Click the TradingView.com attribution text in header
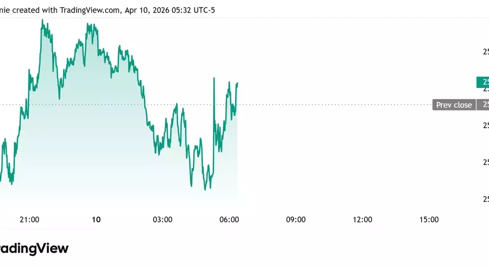Viewport: 489px width, 268px height. 89,10
